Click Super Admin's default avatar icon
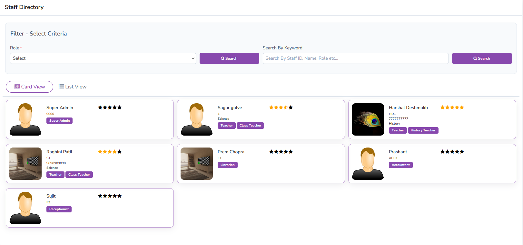523x245 pixels. click(x=25, y=119)
